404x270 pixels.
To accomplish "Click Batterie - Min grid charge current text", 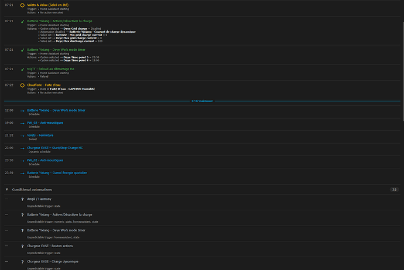I will [x=79, y=35].
